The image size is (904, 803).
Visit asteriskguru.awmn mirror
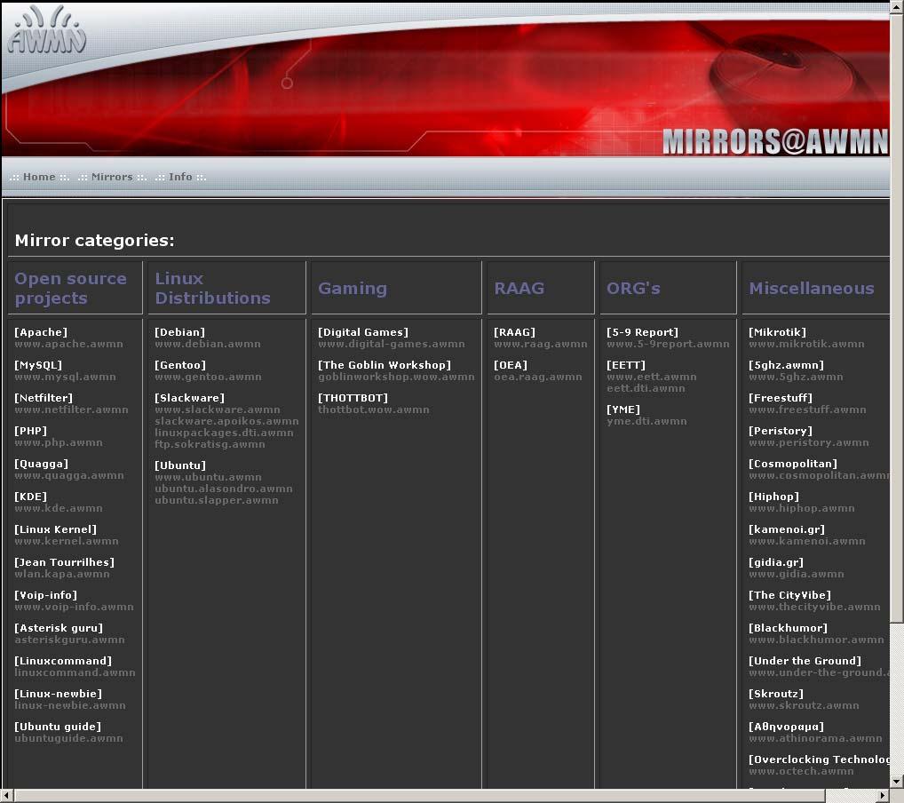coord(69,640)
